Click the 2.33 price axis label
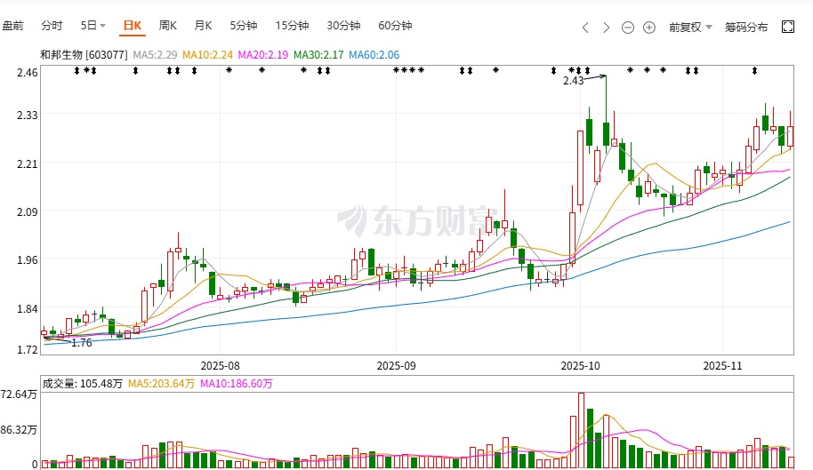 [27, 115]
